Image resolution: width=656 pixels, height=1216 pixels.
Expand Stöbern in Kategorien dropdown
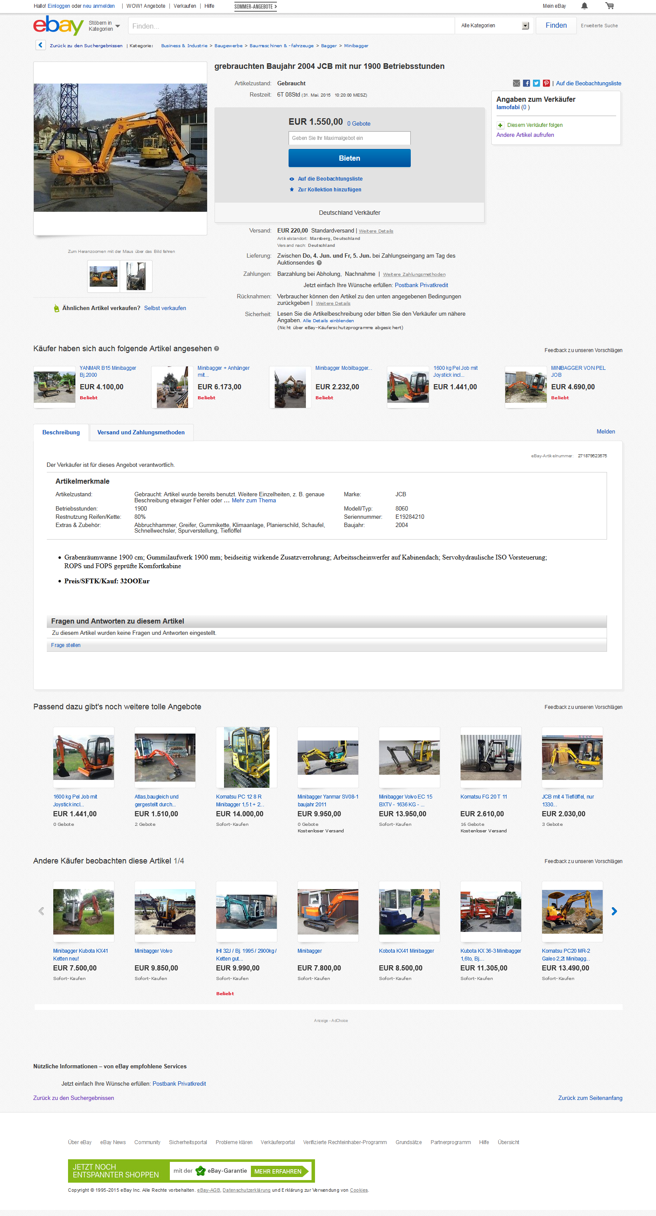pos(104,26)
